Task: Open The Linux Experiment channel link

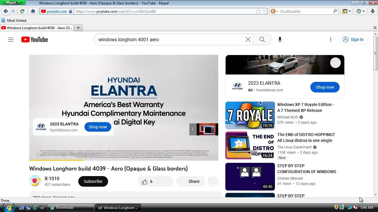Action: (x=294, y=147)
